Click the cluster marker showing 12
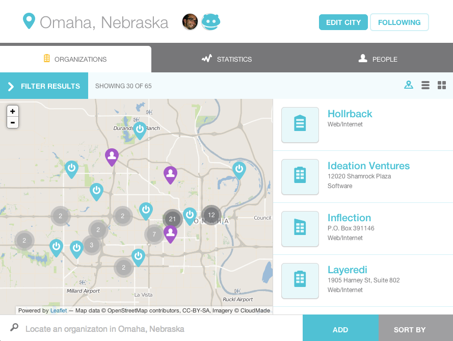 coord(211,215)
